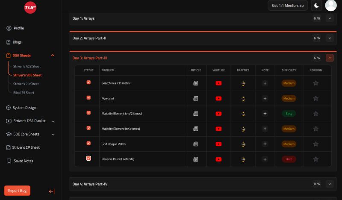
Task: Uncheck the Grid Unique Paths status checkbox
Action: [88, 143]
